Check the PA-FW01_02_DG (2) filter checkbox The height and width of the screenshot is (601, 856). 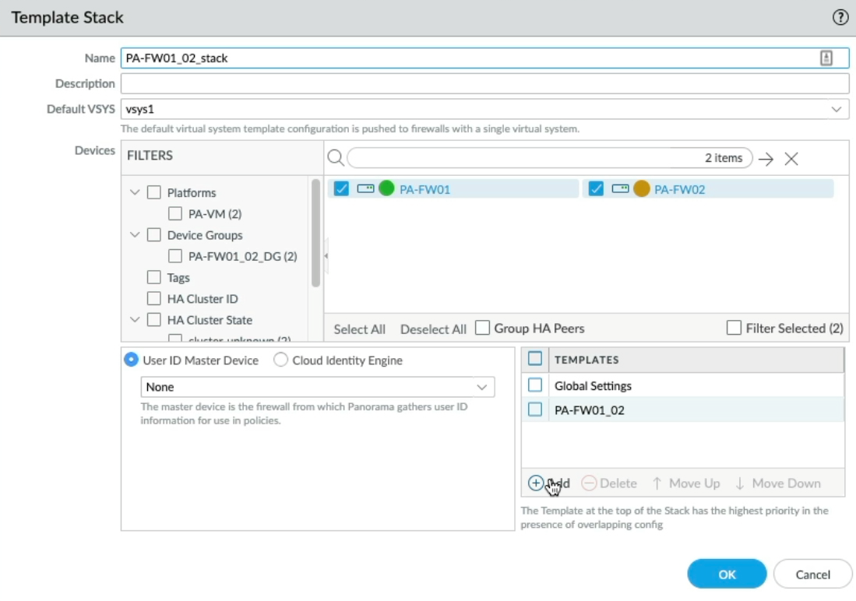click(174, 256)
